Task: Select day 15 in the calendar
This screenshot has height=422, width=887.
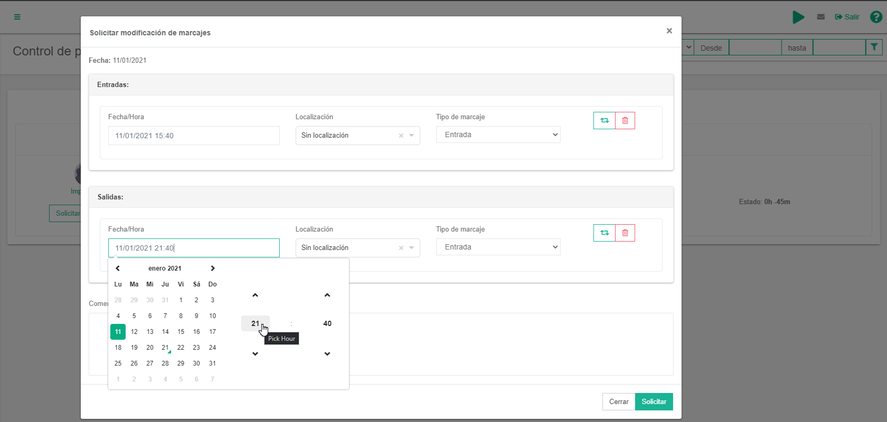Action: [181, 332]
